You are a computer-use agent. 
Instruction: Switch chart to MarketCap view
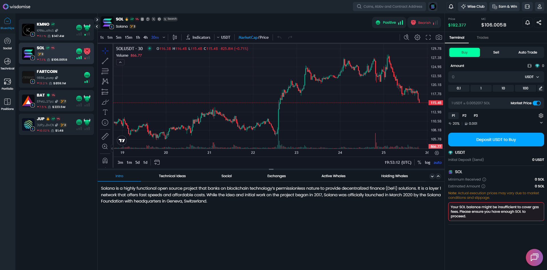click(248, 37)
